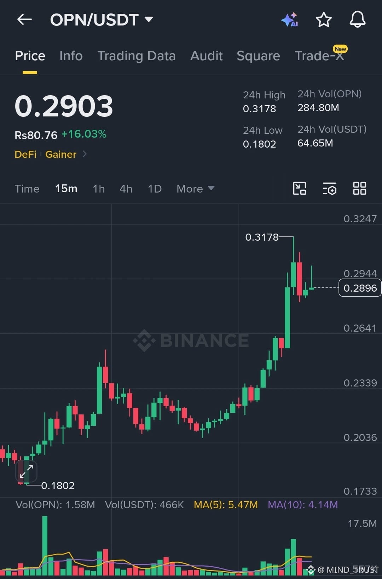Tap the 0.2896 current price marker
382x579 pixels.
360,288
